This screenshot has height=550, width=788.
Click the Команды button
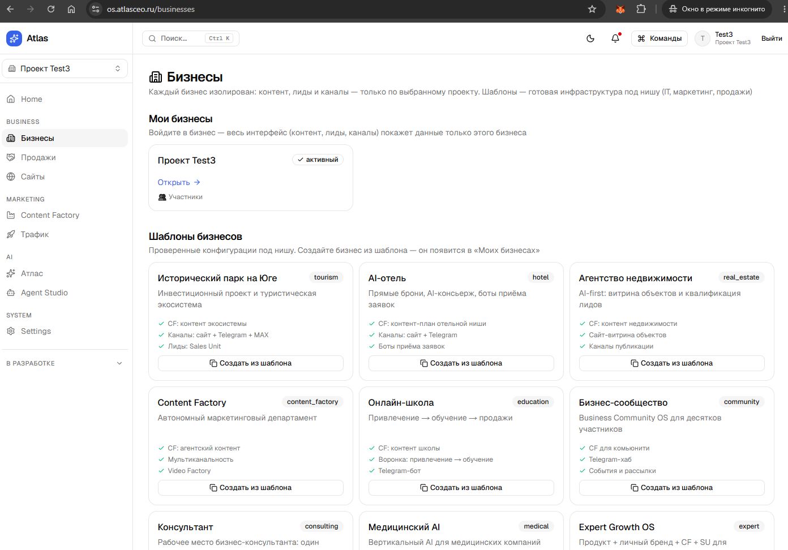coord(659,38)
